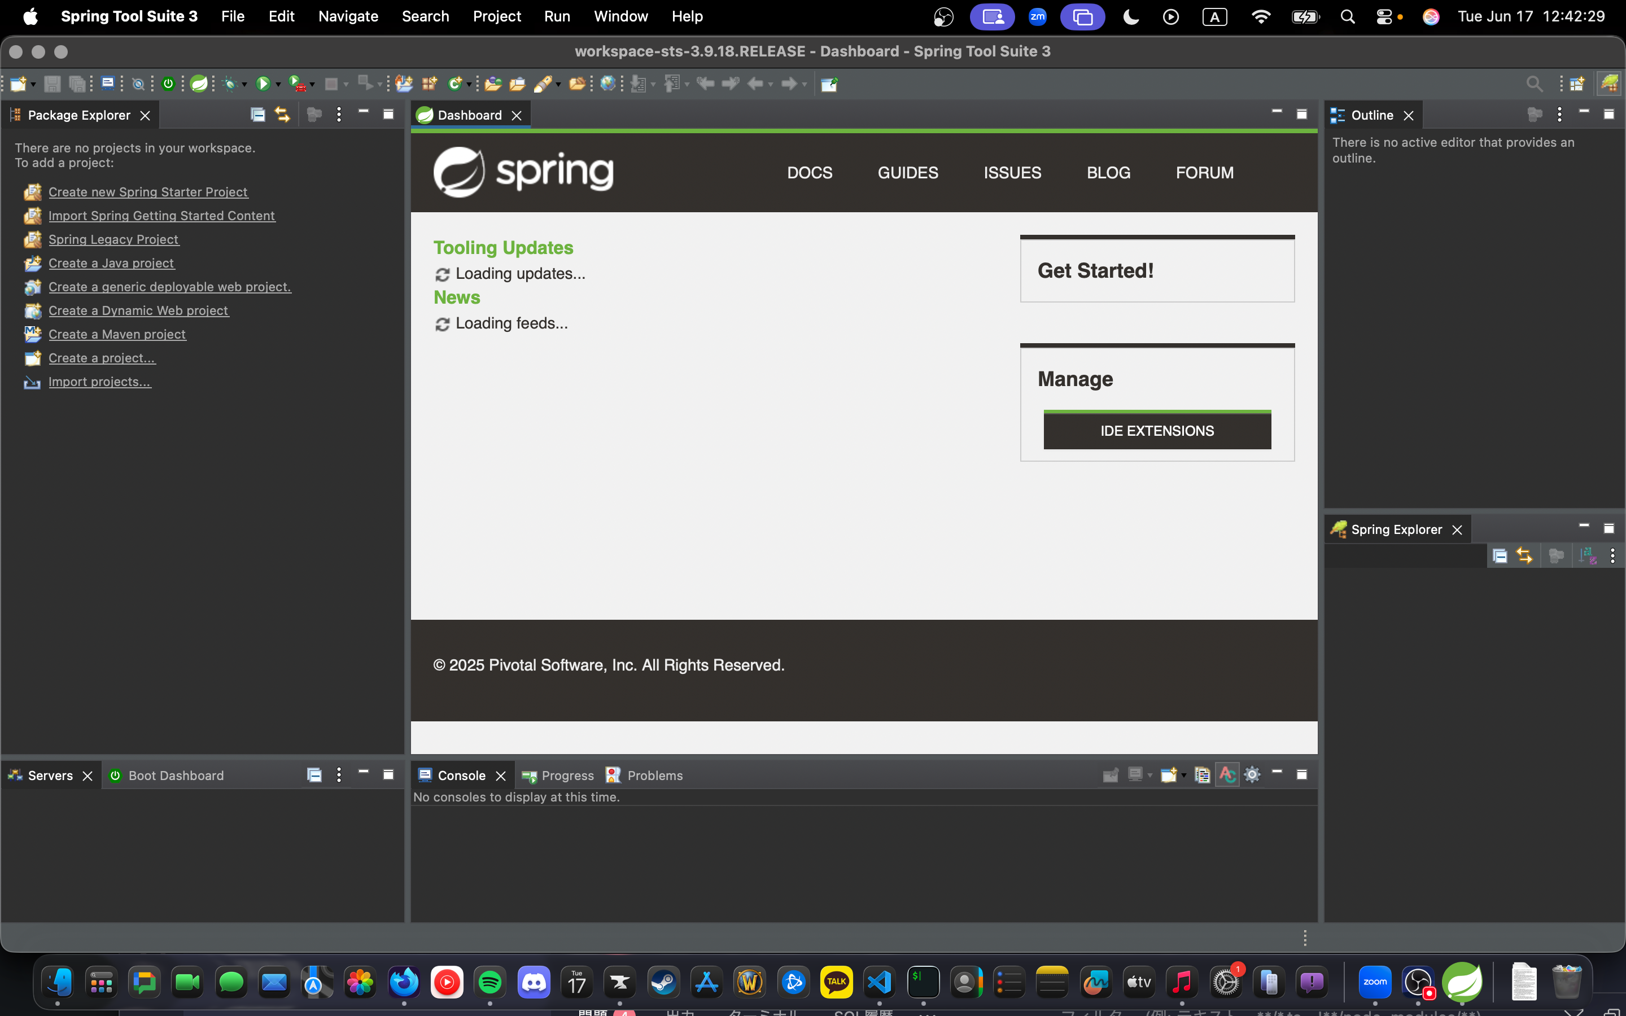Switch to the Boot Dashboard tab
The width and height of the screenshot is (1626, 1016).
(x=167, y=776)
